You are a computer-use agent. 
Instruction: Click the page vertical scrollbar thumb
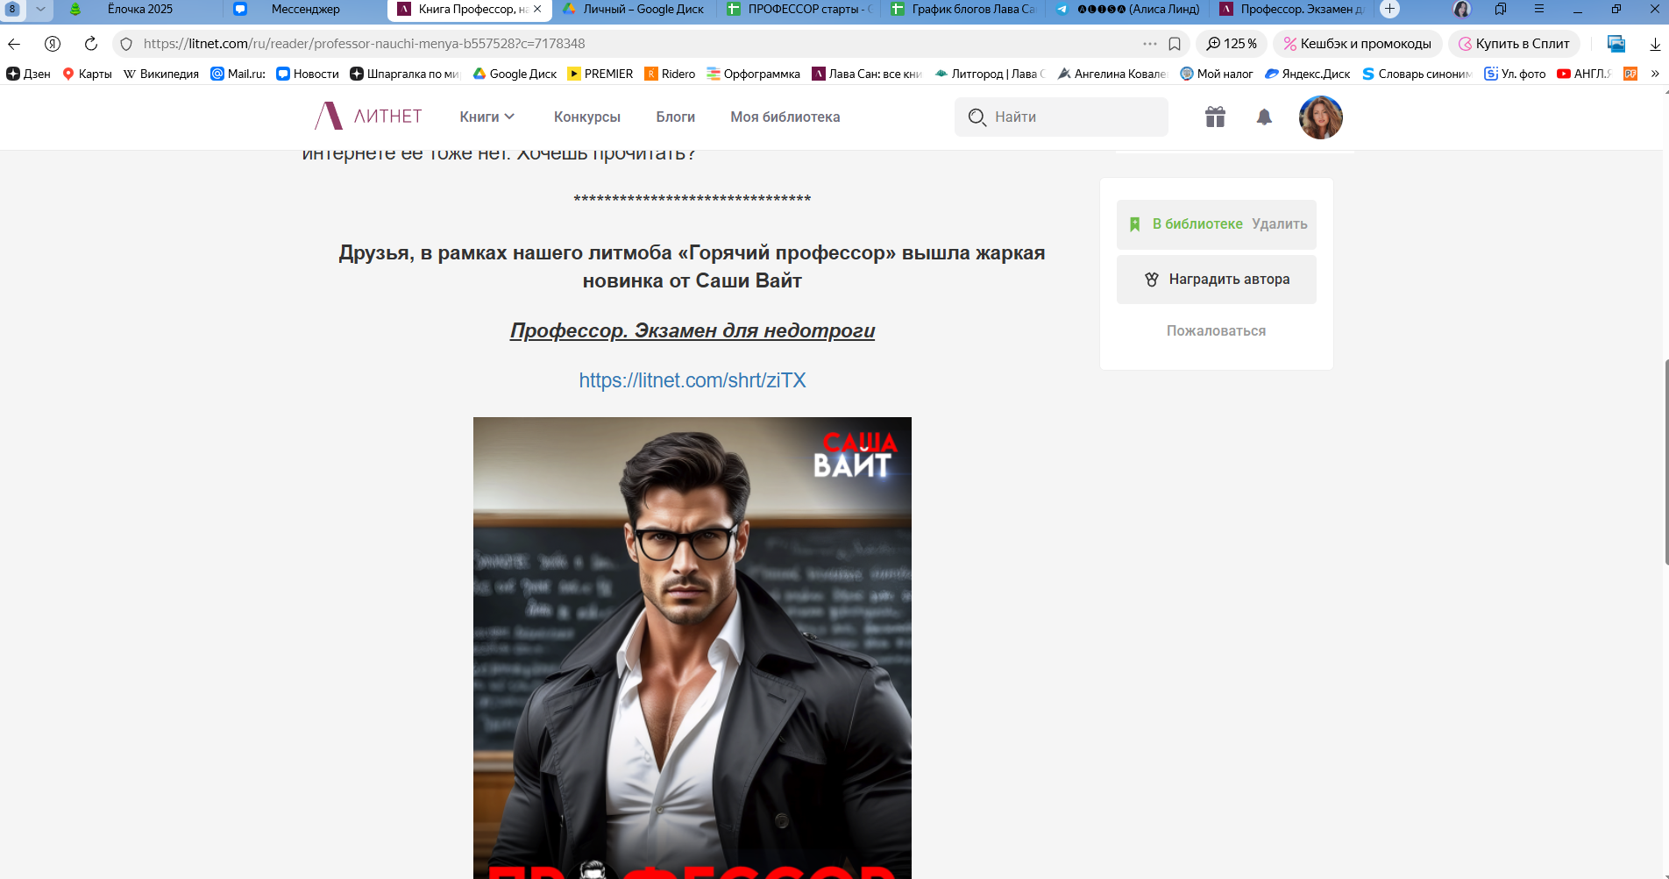coord(1665,462)
